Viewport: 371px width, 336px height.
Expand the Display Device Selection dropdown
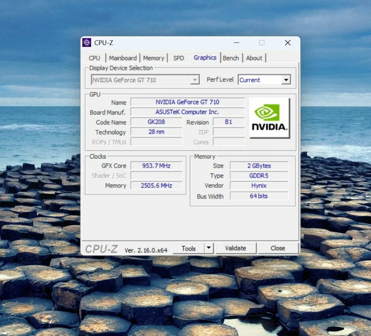pyautogui.click(x=195, y=80)
